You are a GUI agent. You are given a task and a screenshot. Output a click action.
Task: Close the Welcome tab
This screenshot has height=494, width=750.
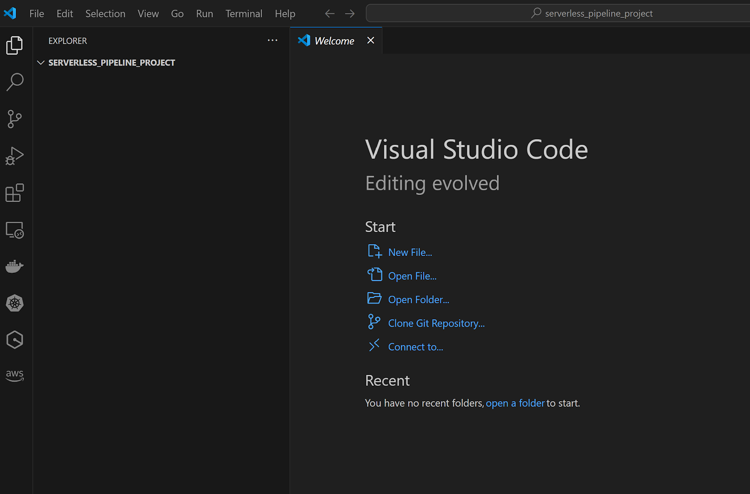(x=371, y=40)
